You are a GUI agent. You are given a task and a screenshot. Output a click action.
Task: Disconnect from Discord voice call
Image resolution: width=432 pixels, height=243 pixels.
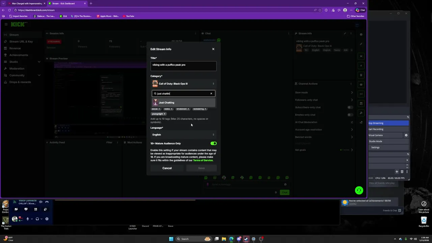coord(47,202)
